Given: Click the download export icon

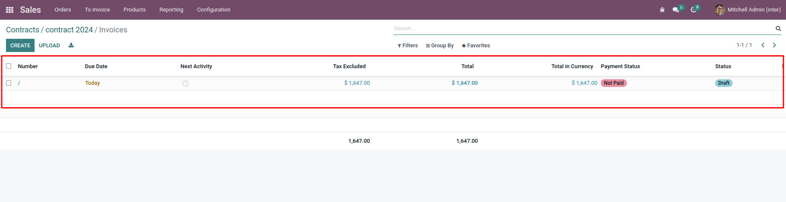Looking at the screenshot, I should (71, 45).
